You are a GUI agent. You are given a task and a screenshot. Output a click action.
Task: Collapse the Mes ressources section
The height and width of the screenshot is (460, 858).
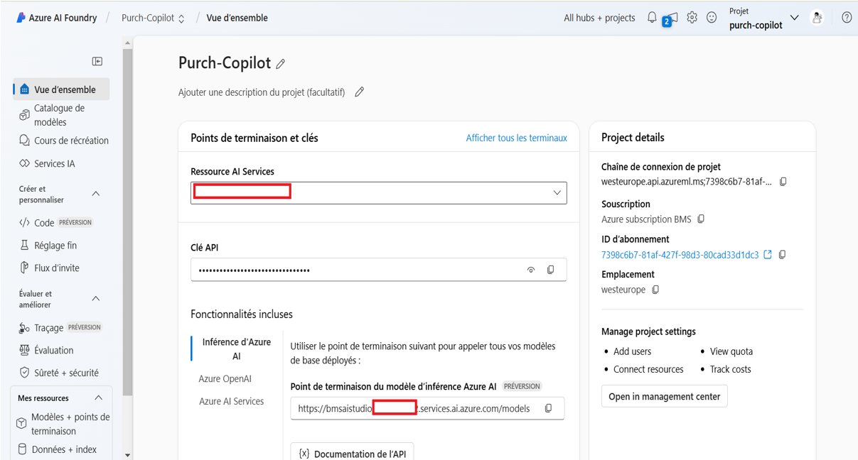click(x=98, y=398)
